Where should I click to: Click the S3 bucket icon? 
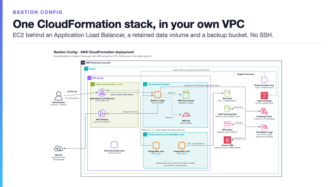pos(227,93)
